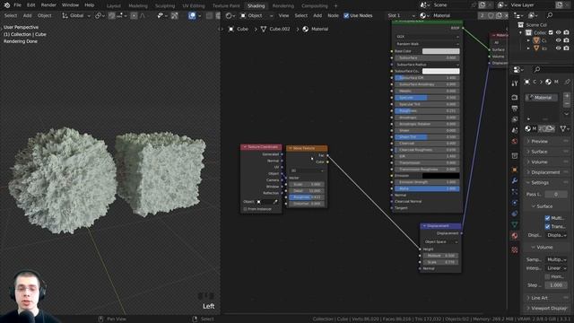Open Material properties sphere tab
574x323 pixels.
click(515, 236)
